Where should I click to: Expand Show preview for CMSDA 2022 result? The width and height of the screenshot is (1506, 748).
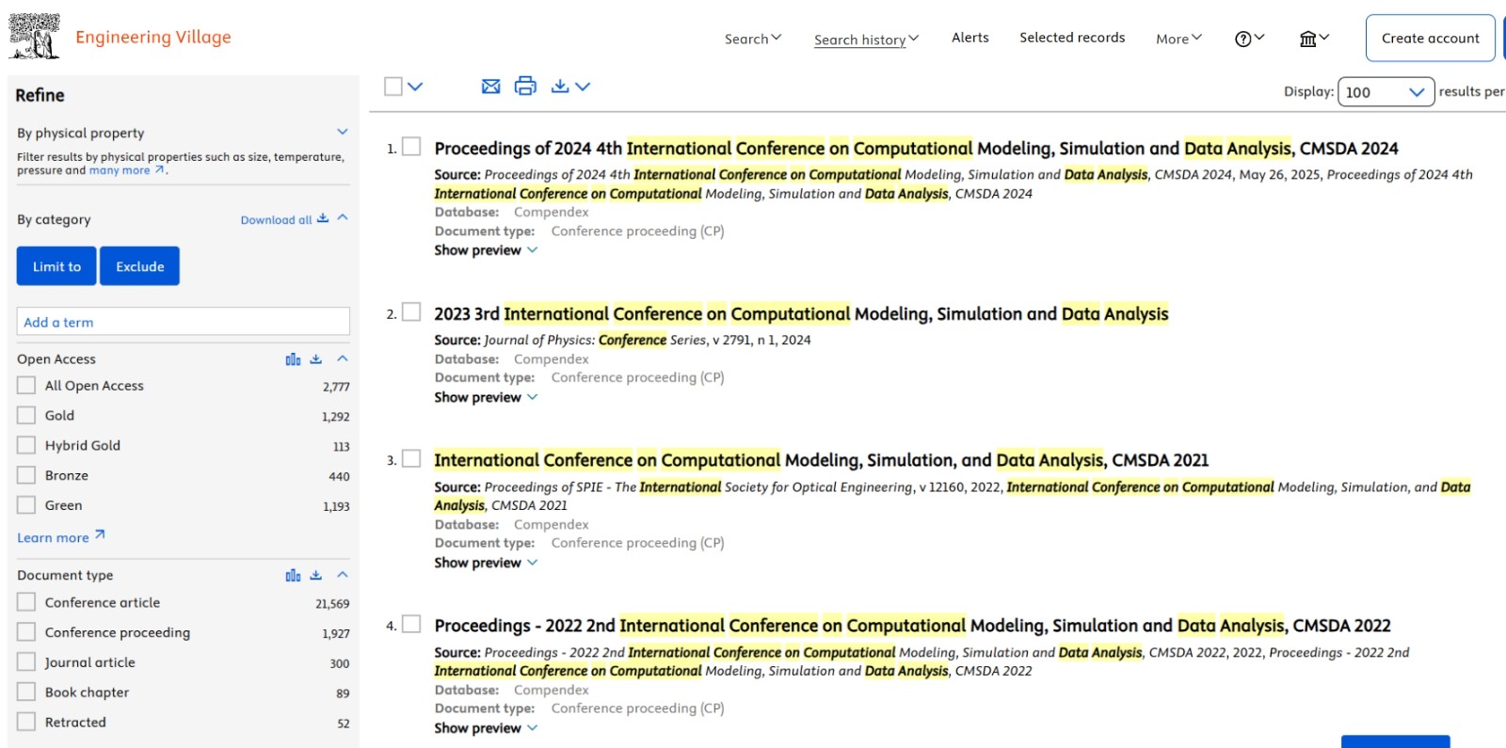(x=486, y=728)
